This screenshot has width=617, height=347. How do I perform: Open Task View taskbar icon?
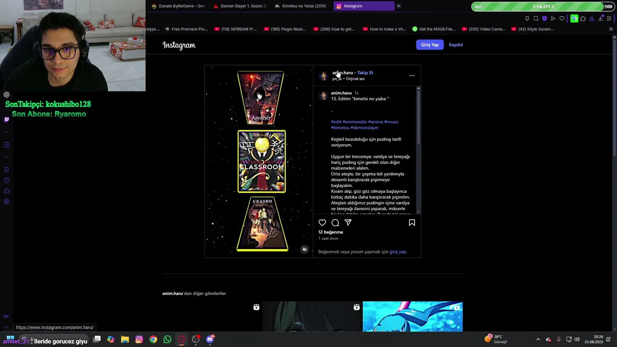click(x=97, y=339)
